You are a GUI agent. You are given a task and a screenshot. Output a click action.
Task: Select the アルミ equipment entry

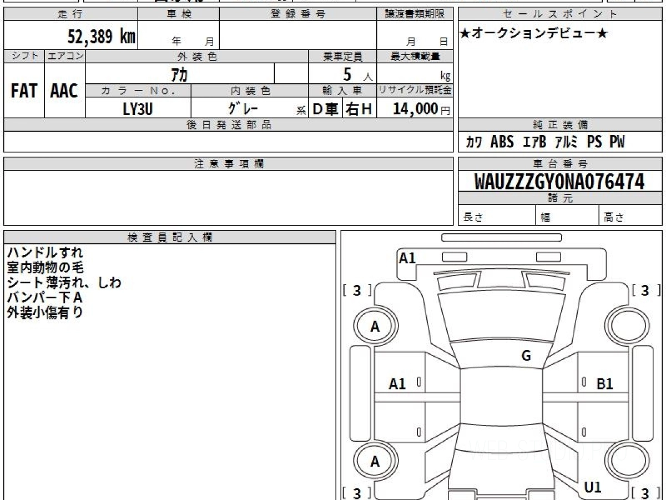point(567,142)
